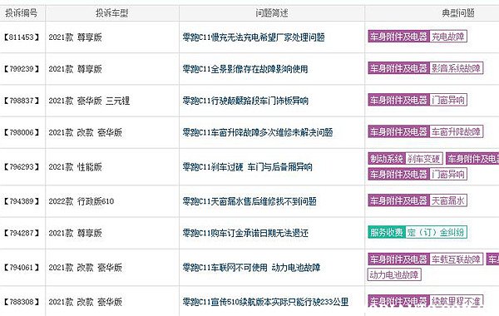Click the 问题简述 column header
Image resolution: width=499 pixels, height=316 pixels.
click(x=272, y=13)
